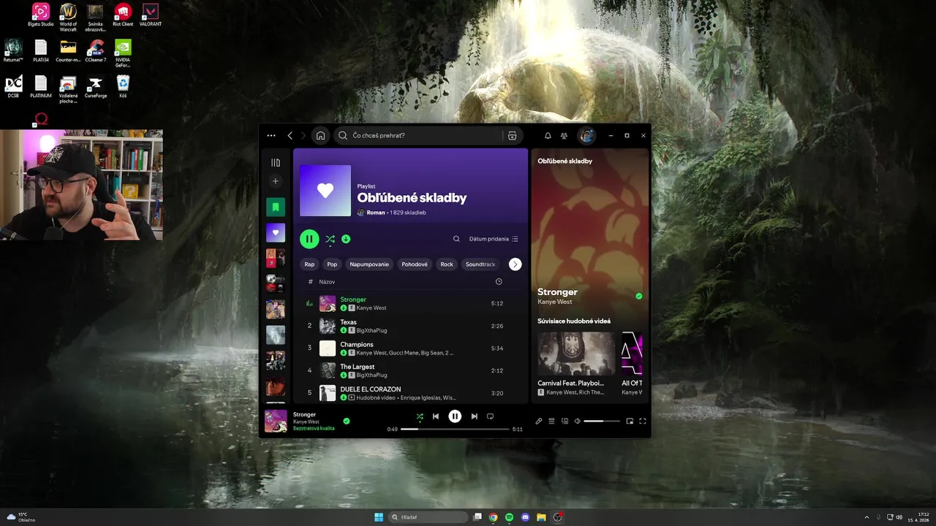Open playlist owner Roman link
936x526 pixels.
[x=376, y=213]
